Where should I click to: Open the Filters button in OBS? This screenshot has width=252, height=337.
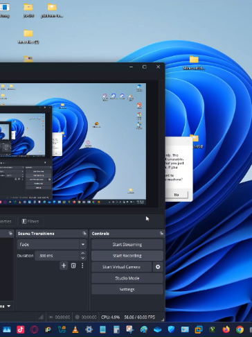point(30,221)
